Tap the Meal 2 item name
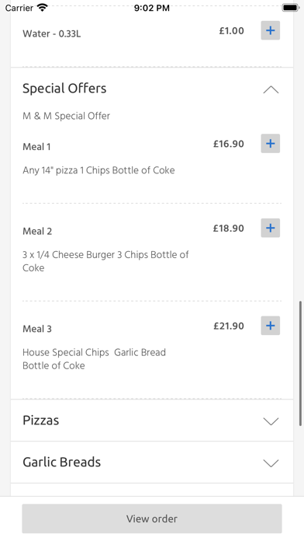Image resolution: width=304 pixels, height=541 pixels. (x=37, y=231)
